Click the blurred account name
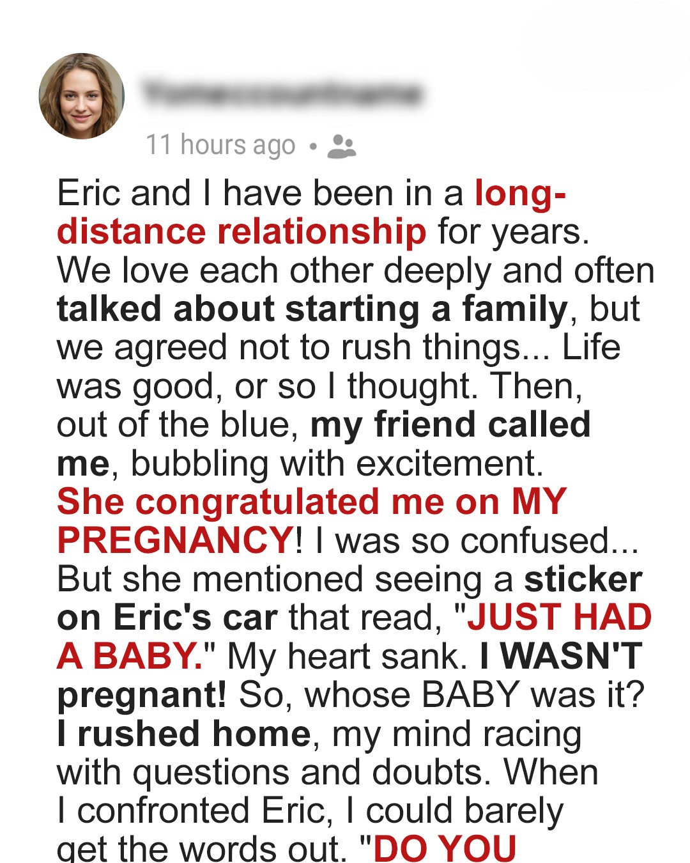 (282, 94)
